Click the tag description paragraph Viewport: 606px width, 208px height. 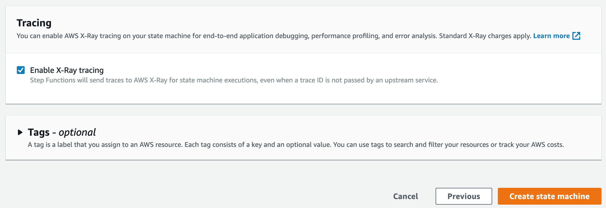[x=296, y=145]
